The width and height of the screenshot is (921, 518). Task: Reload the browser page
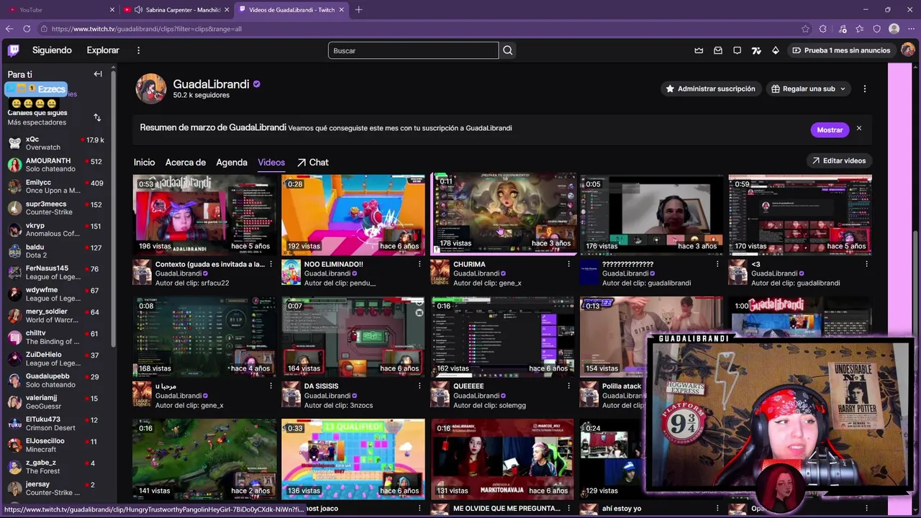pos(27,29)
